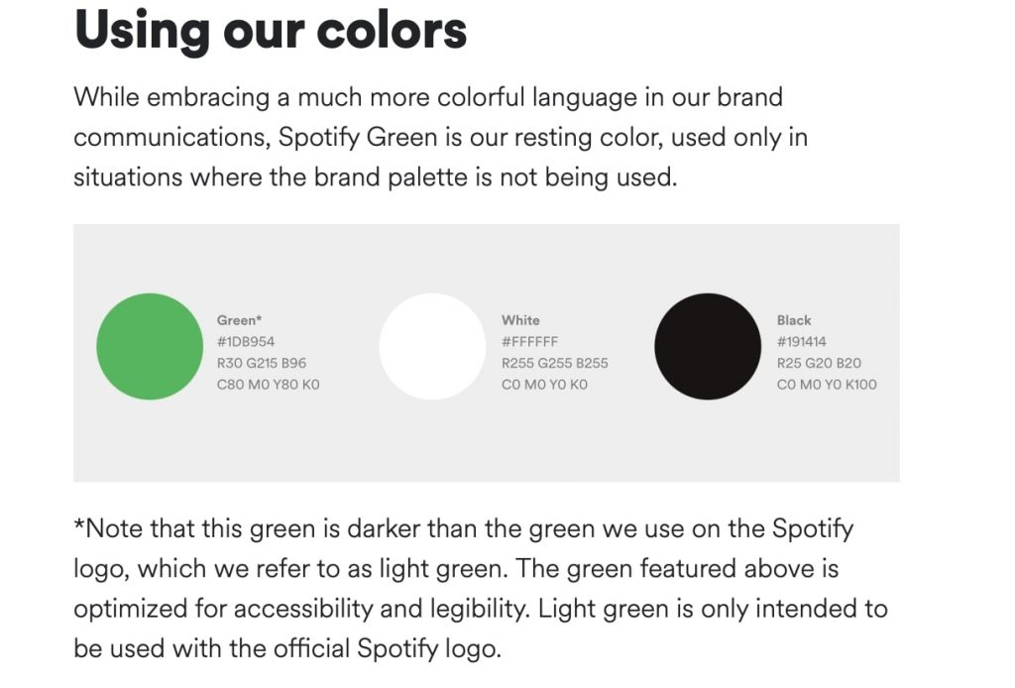Click the "Black" color name label
The width and height of the screenshot is (1015, 688).
pos(794,320)
